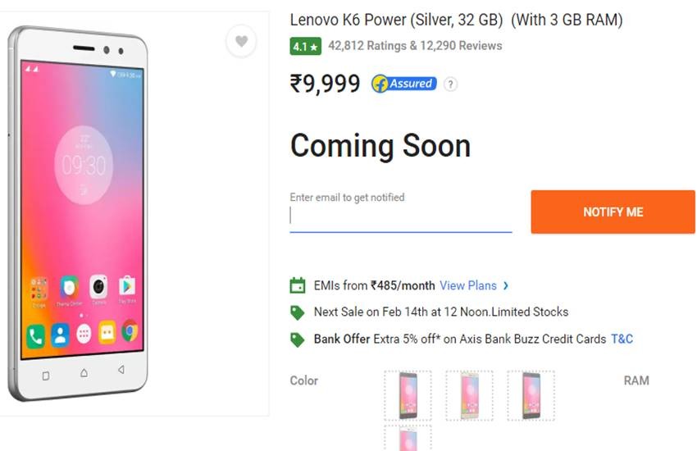Focus the email notification input field

pyautogui.click(x=400, y=216)
